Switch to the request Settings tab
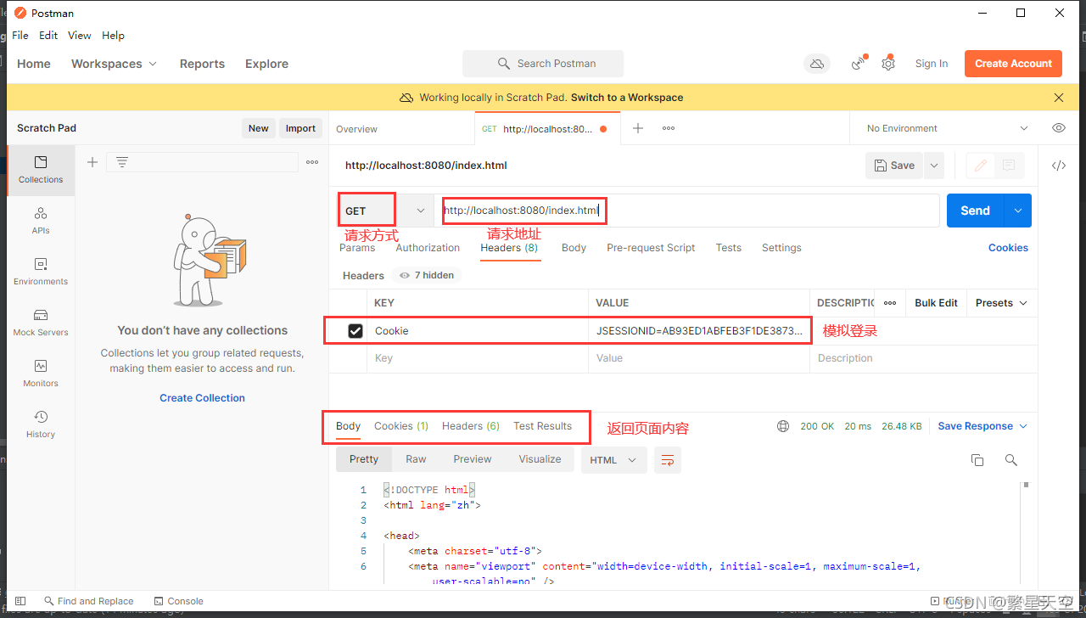1086x618 pixels. (x=781, y=248)
